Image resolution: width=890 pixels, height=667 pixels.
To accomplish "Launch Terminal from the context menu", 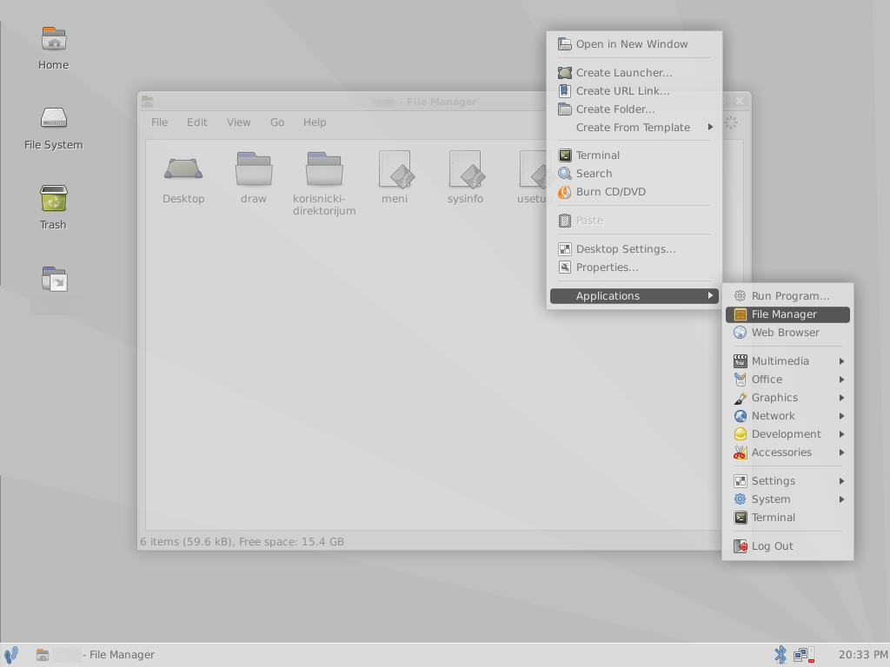I will tap(599, 155).
